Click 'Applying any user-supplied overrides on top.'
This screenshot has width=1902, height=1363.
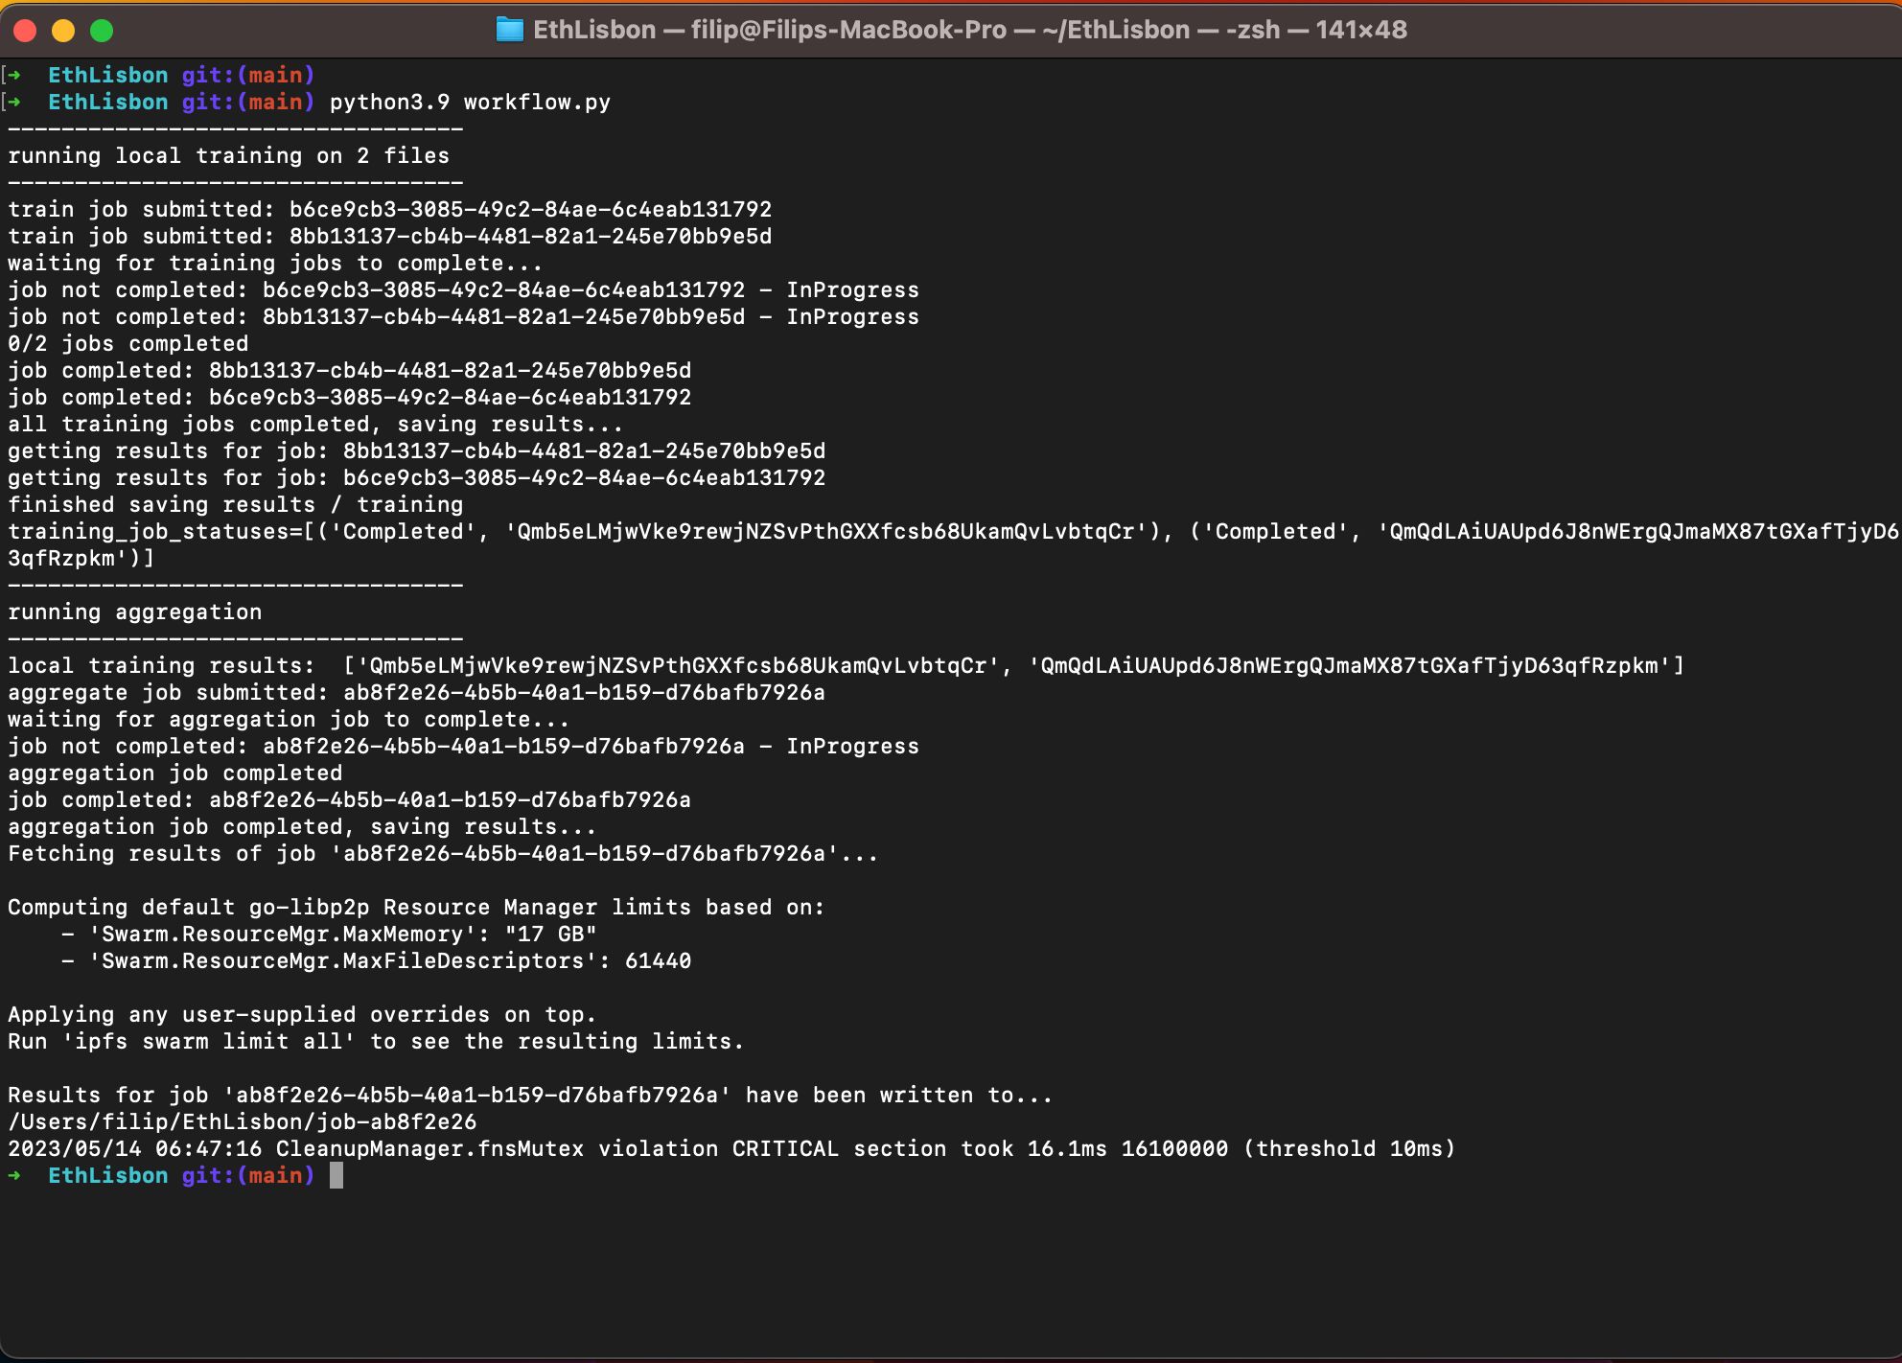302,1014
